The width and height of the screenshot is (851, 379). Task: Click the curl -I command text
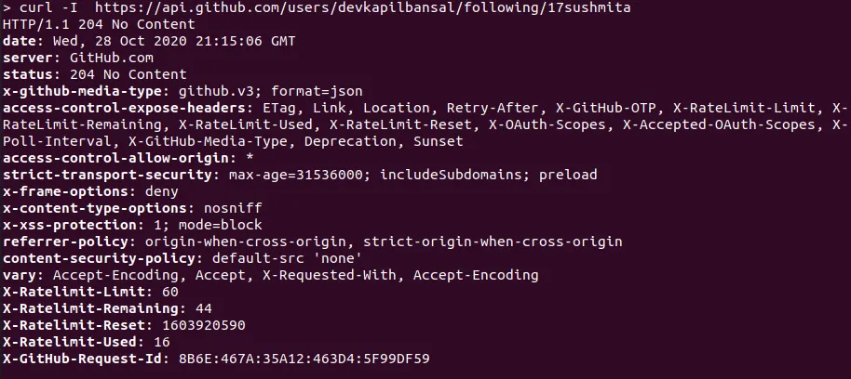[x=45, y=10]
